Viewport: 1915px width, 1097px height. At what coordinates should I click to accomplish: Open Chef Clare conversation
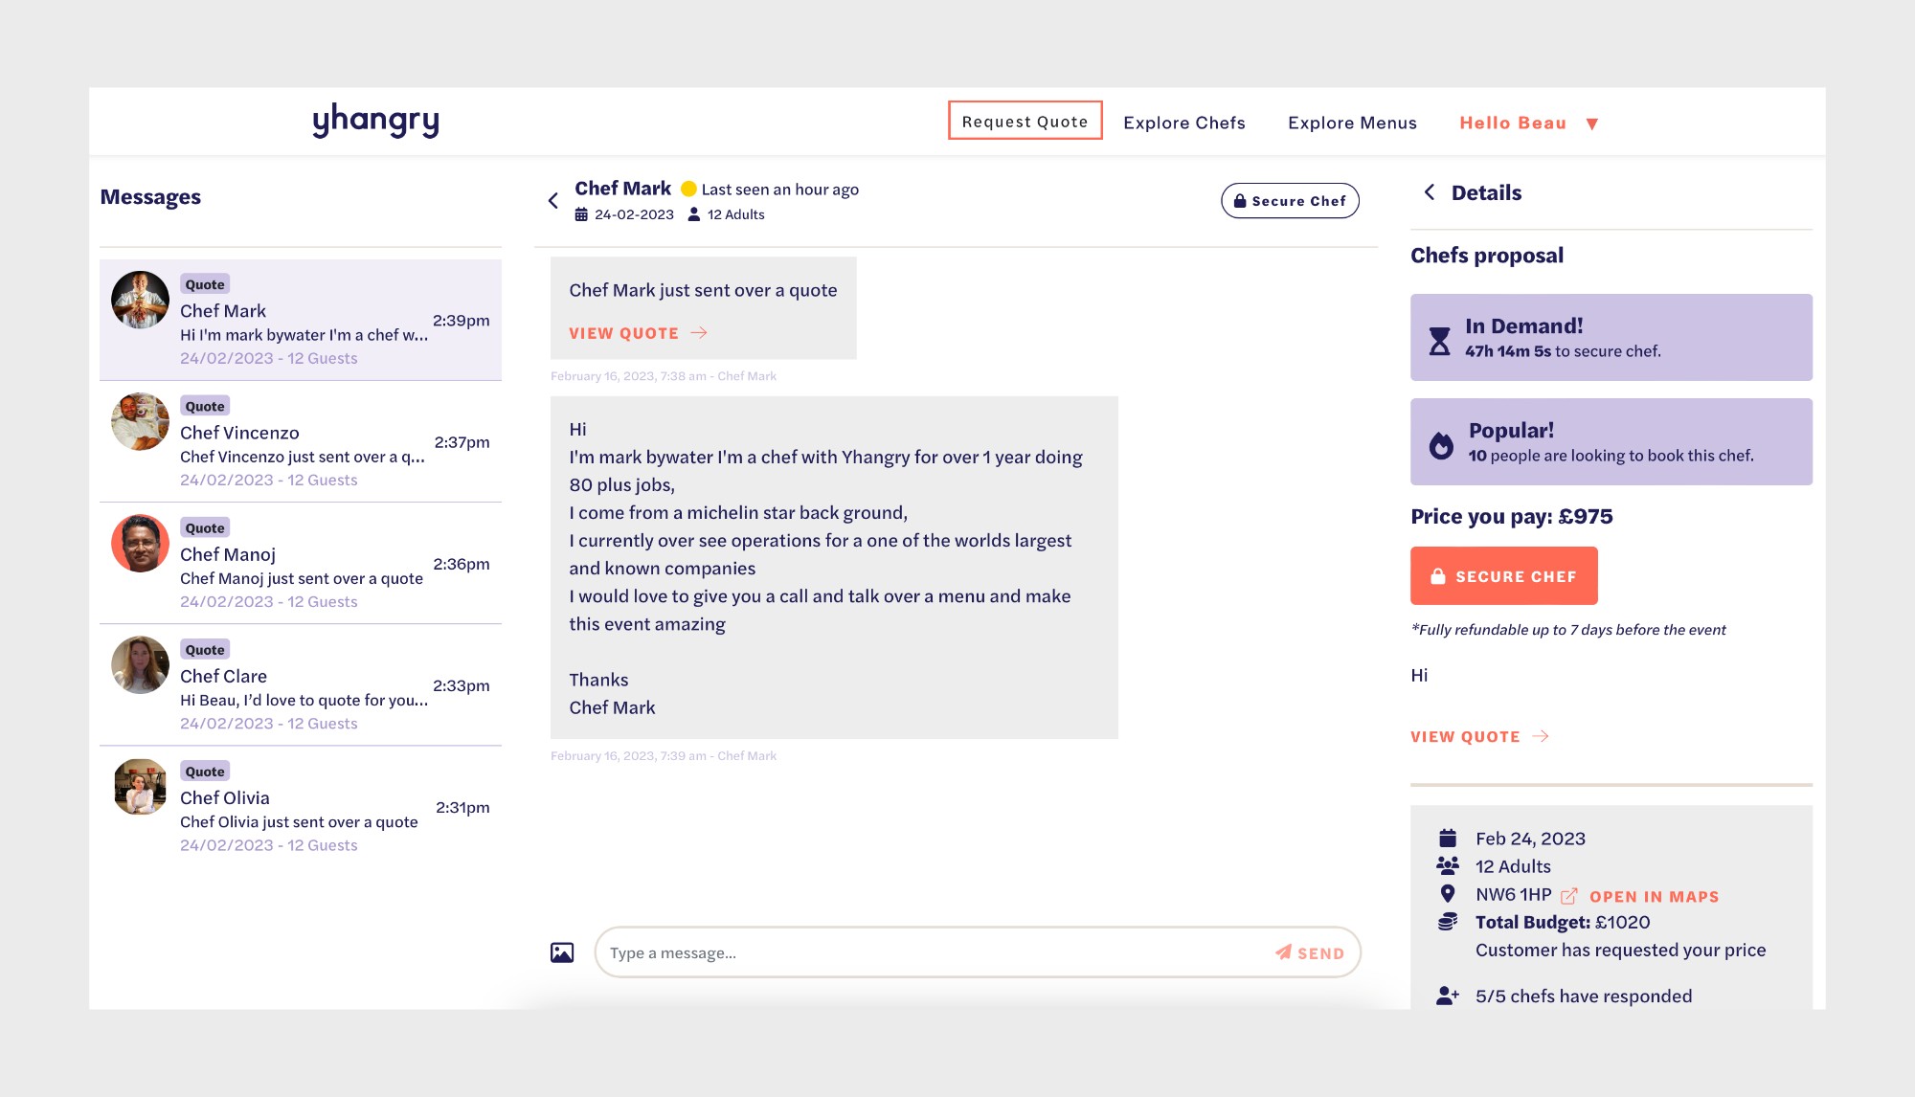pos(301,684)
